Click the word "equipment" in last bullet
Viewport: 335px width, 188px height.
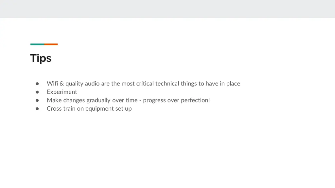click(x=99, y=109)
